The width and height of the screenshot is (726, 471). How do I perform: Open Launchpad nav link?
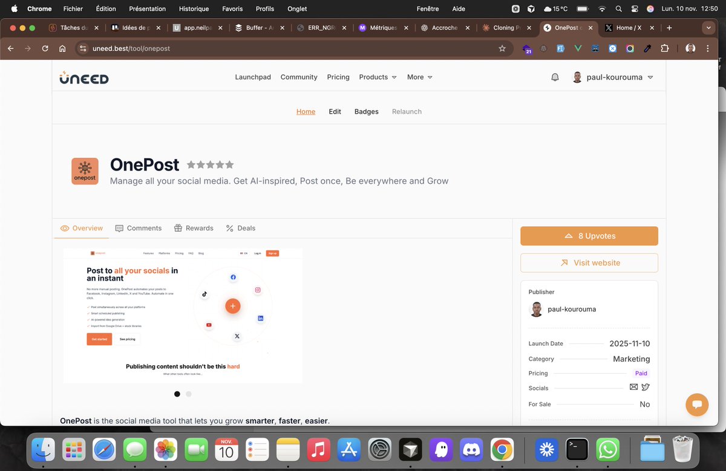click(x=253, y=77)
